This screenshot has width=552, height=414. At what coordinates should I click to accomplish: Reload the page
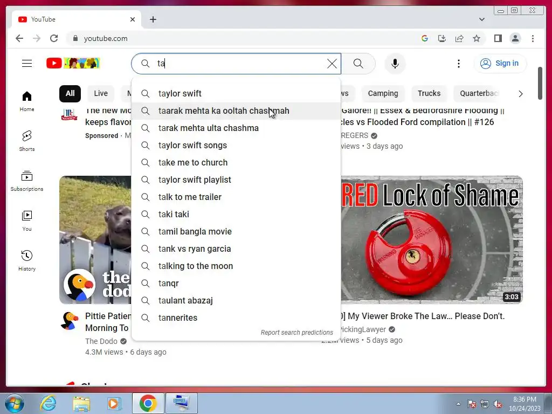pyautogui.click(x=54, y=38)
